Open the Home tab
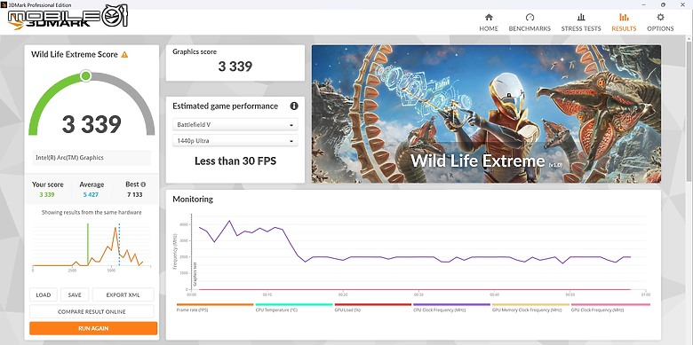Image resolution: width=693 pixels, height=345 pixels. point(489,22)
